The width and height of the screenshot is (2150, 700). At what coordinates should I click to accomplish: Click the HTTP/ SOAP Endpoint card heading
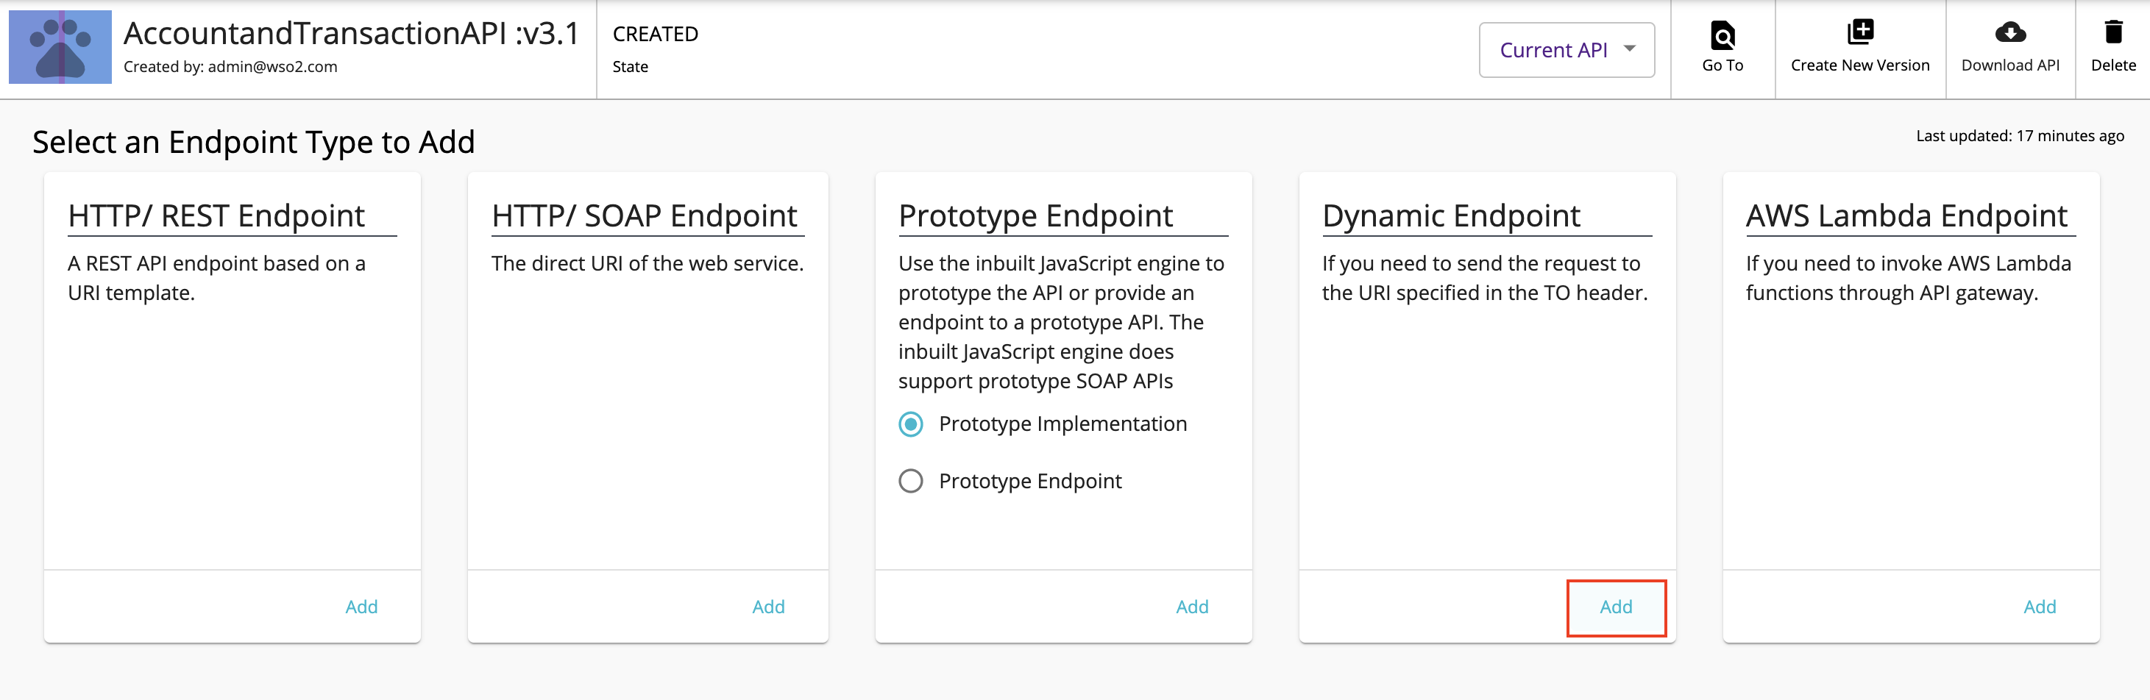coord(645,216)
